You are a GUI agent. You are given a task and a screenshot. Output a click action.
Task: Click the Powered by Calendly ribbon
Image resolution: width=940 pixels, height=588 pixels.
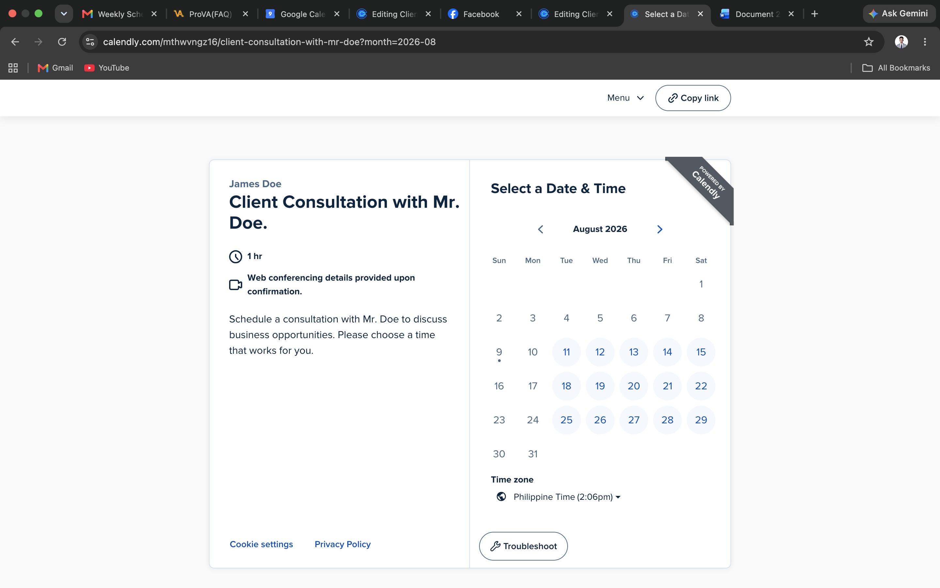[707, 183]
